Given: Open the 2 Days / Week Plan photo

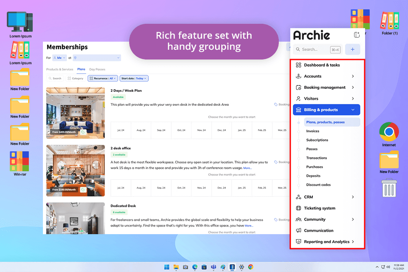Looking at the screenshot, I should point(76,113).
